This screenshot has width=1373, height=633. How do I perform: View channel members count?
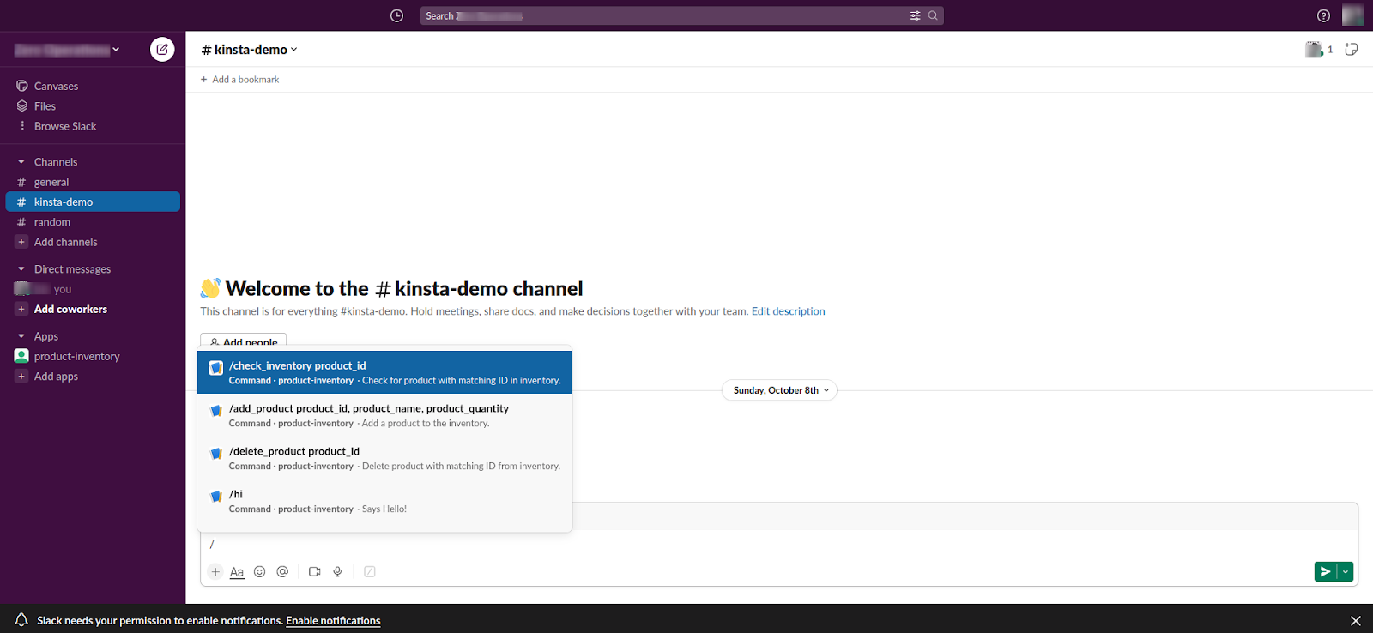pos(1319,50)
